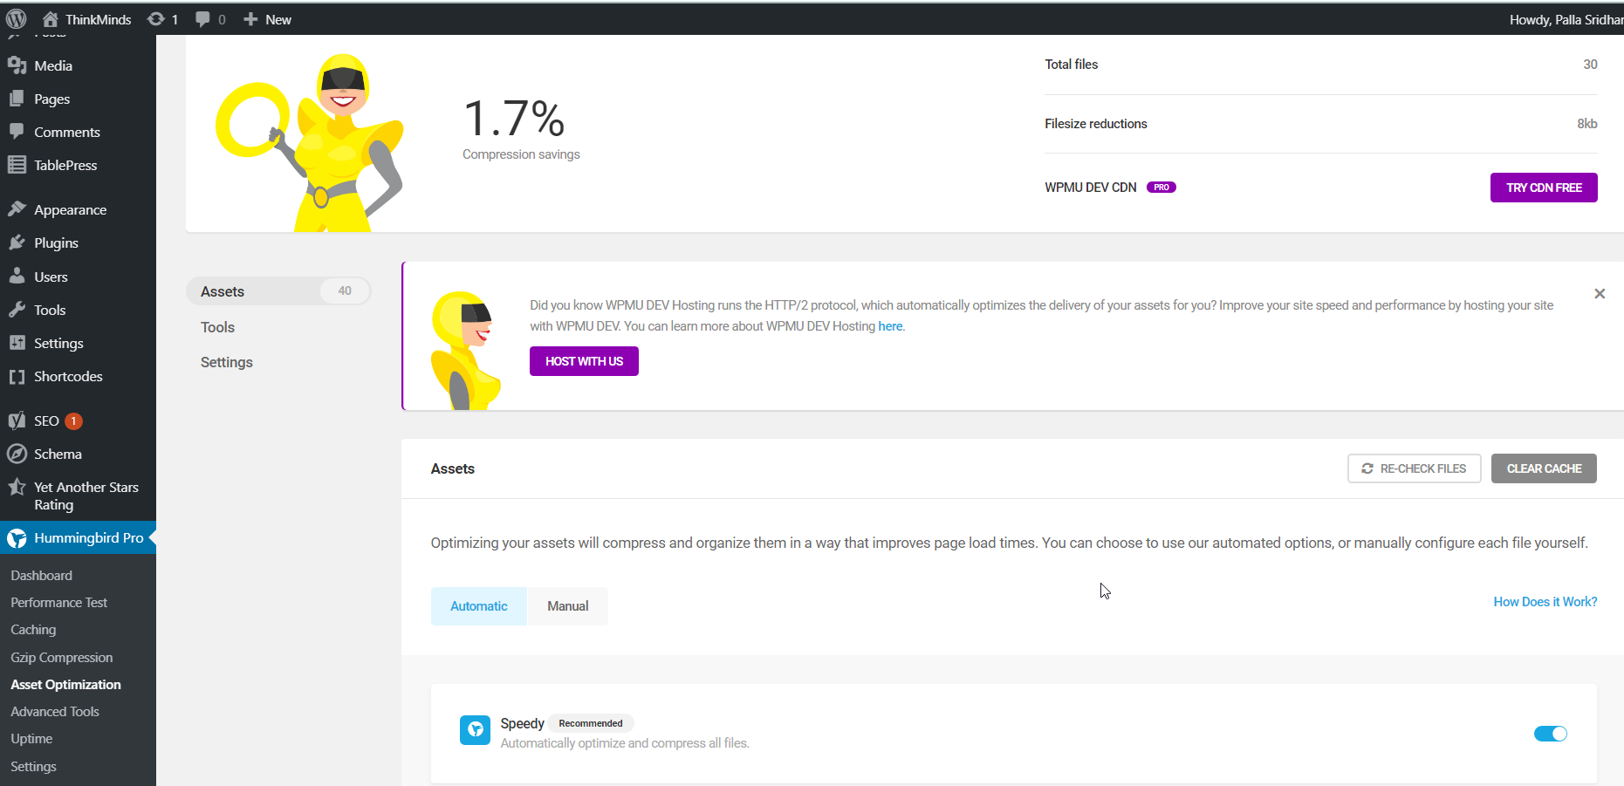The height and width of the screenshot is (786, 1624).
Task: Click the Hummingbird Pro bird icon in the sidebar
Action: click(17, 538)
